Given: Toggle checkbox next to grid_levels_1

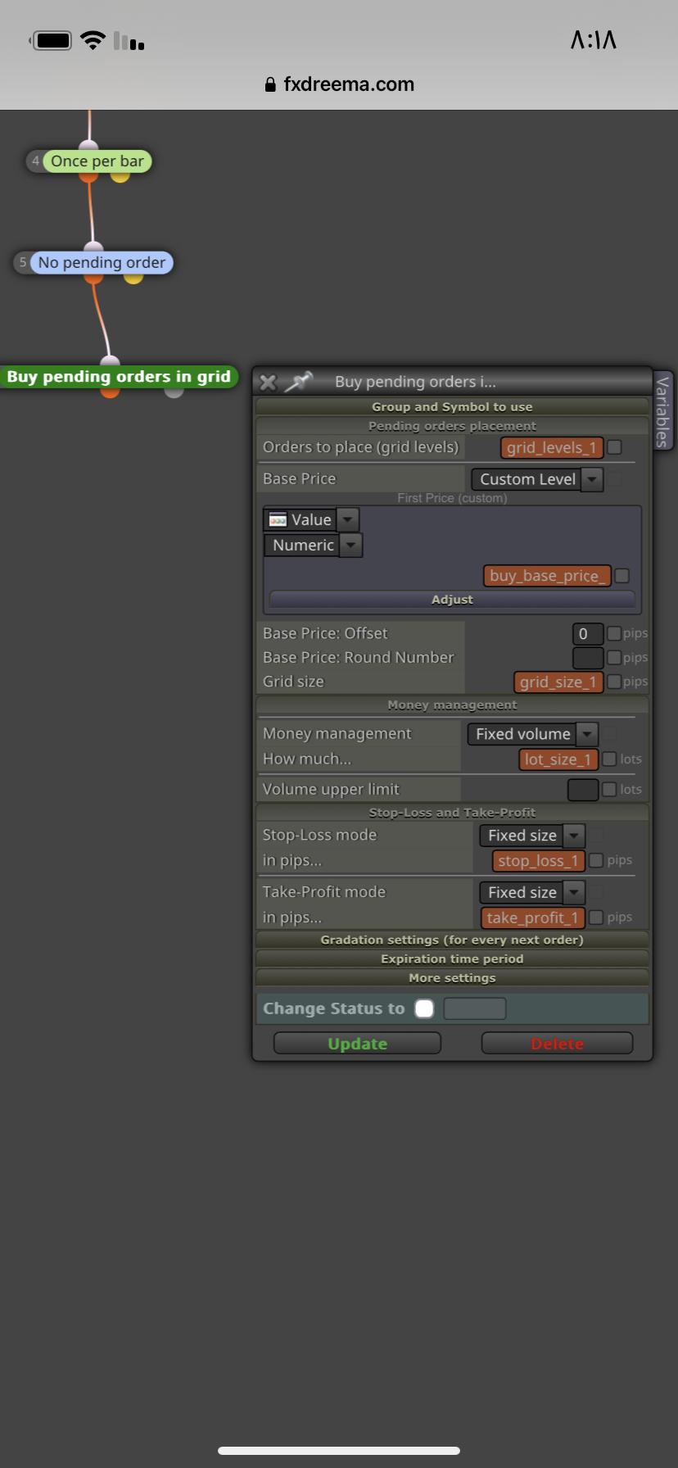Looking at the screenshot, I should (x=614, y=447).
